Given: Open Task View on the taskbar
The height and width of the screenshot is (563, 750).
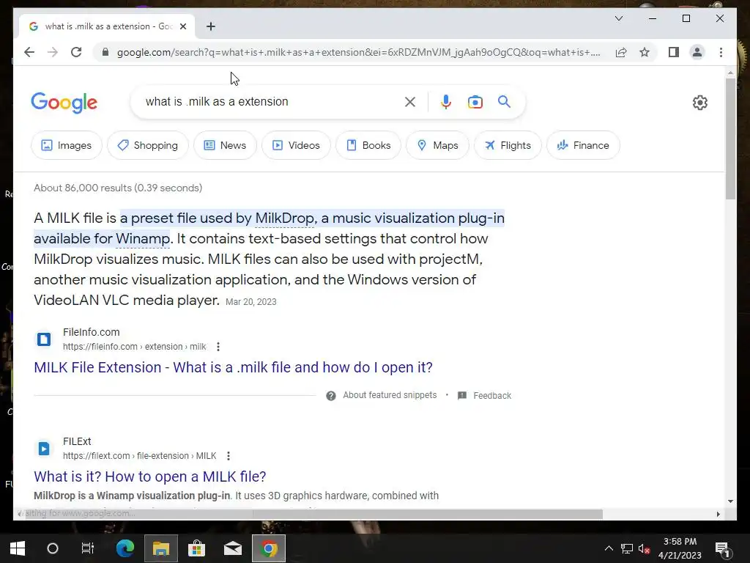Looking at the screenshot, I should [x=88, y=548].
